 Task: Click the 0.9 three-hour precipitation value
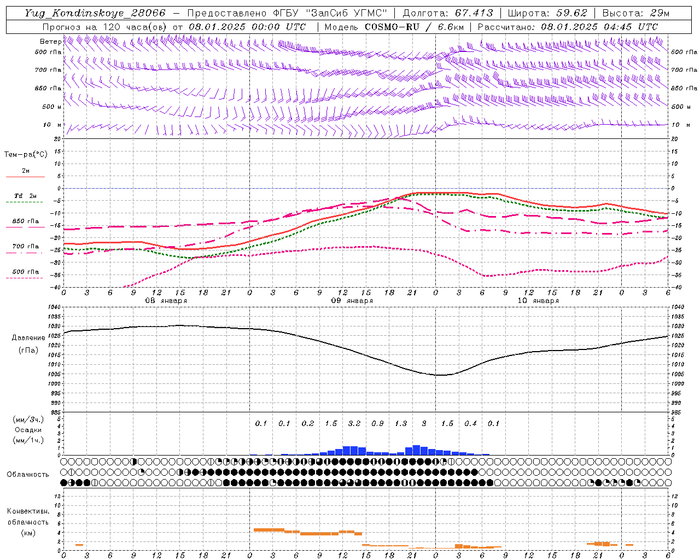click(377, 423)
